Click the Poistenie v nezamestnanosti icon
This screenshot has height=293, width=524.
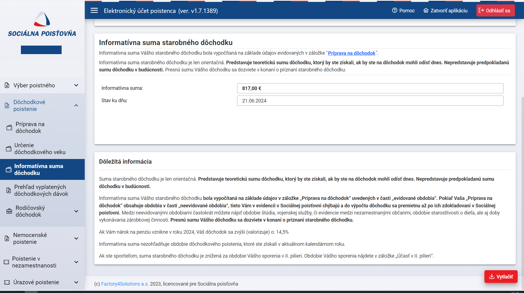coord(6,262)
